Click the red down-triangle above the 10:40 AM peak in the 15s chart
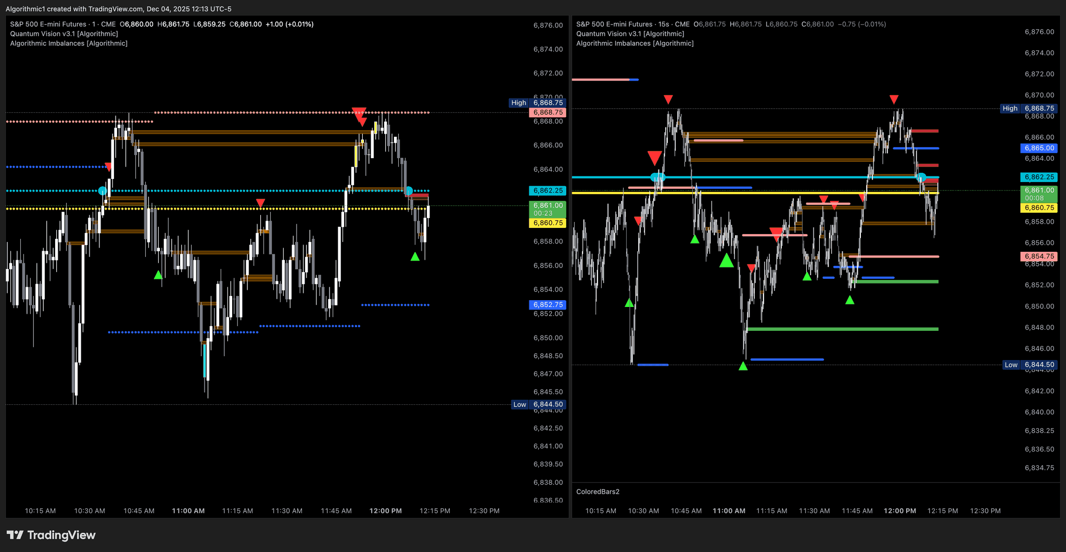 click(668, 99)
